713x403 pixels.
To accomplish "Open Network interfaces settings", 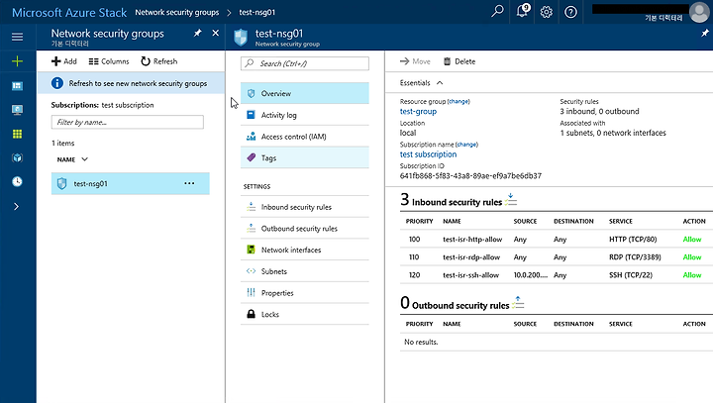I will tap(305, 250).
